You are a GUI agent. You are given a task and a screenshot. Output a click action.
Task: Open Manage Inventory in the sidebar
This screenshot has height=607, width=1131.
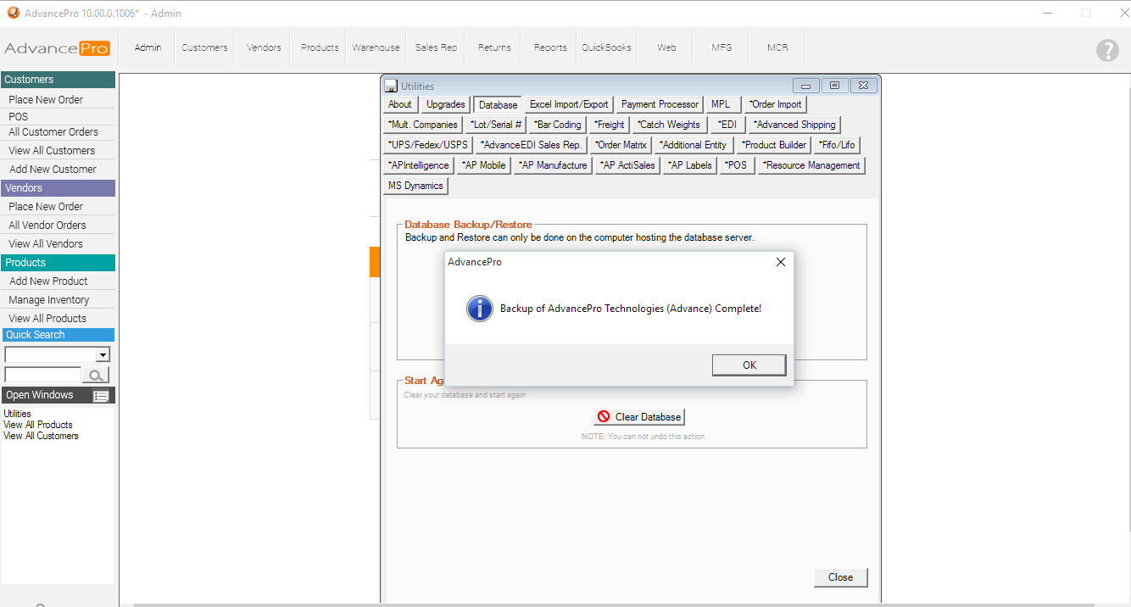(49, 300)
